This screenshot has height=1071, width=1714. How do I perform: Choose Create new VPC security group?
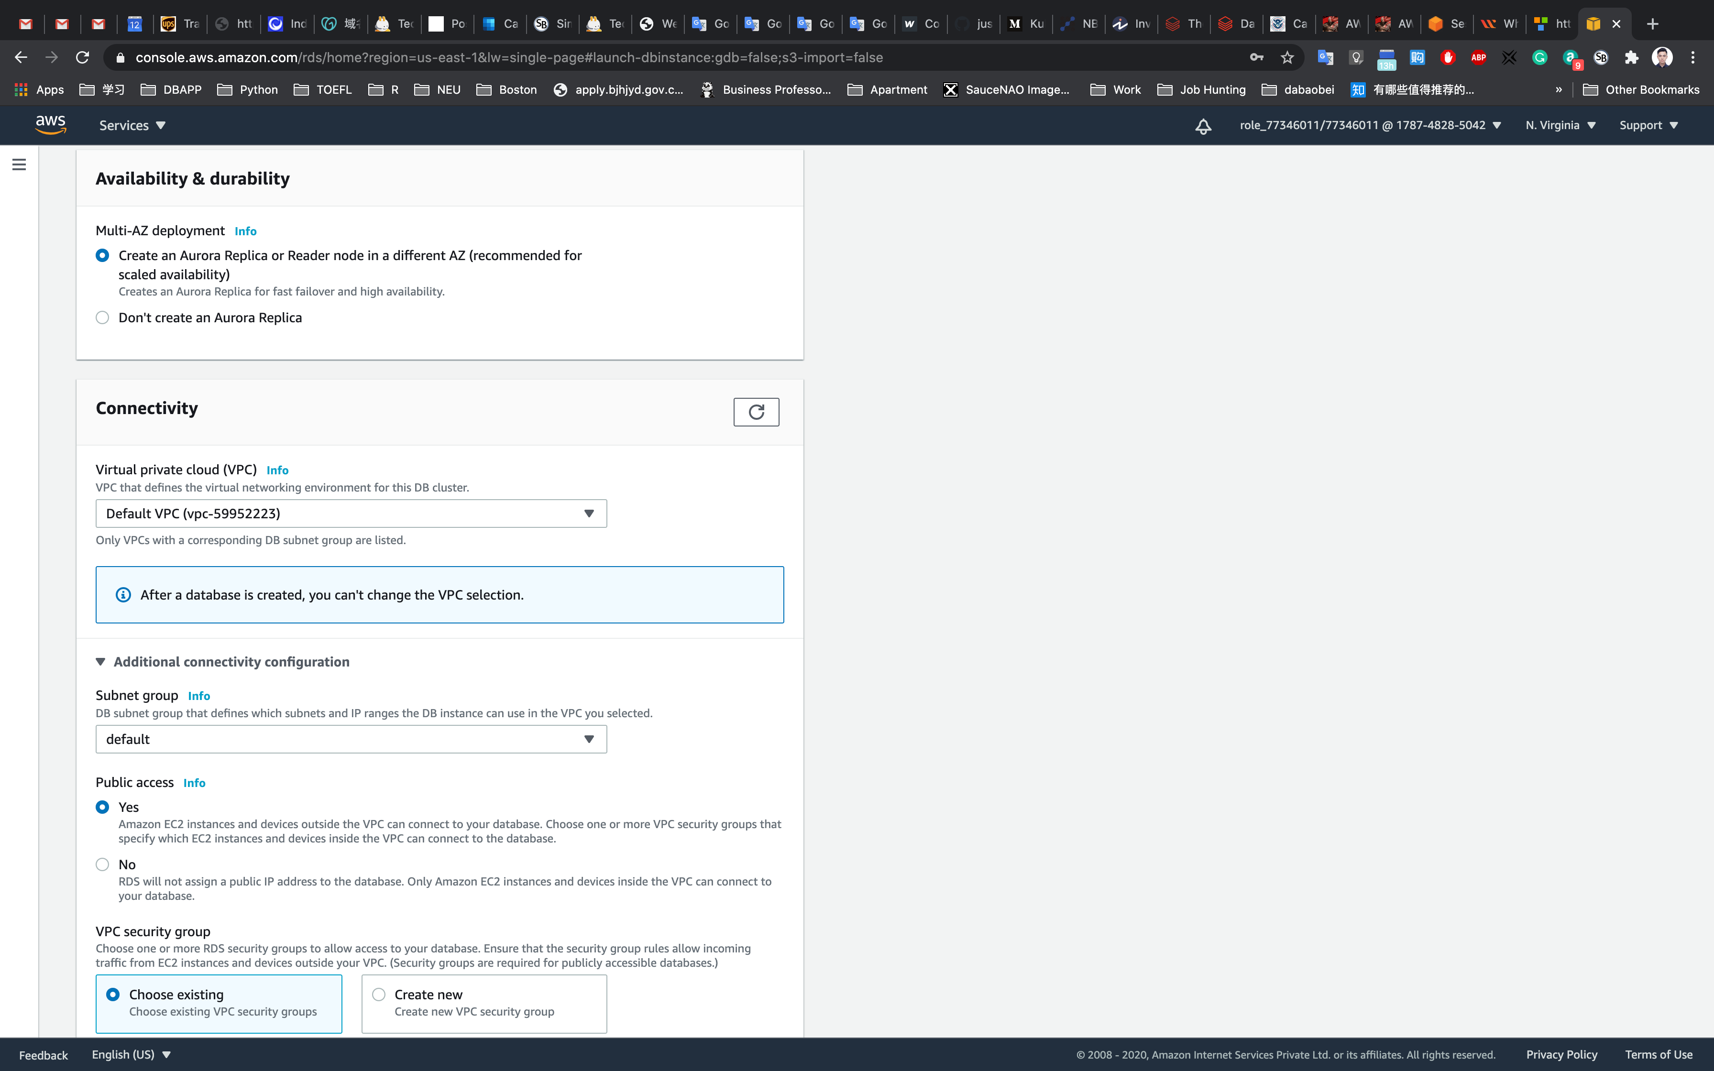(379, 994)
